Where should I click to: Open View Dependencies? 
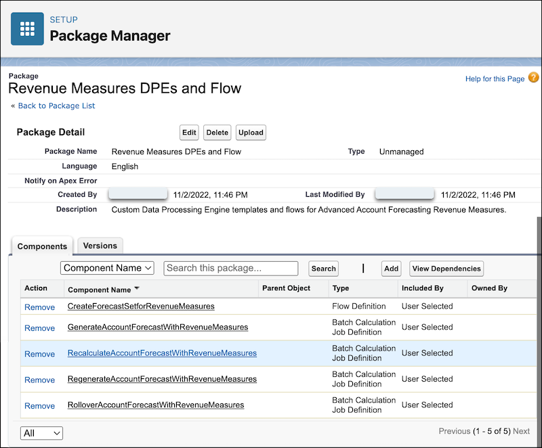pos(446,269)
